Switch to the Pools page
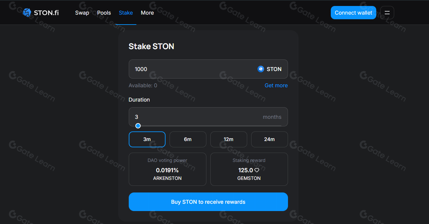 pyautogui.click(x=104, y=13)
